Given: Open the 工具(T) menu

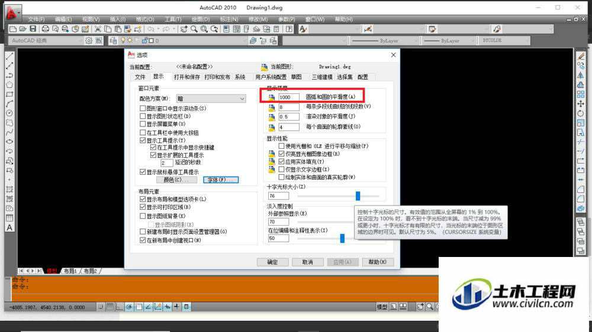Looking at the screenshot, I should click(173, 19).
